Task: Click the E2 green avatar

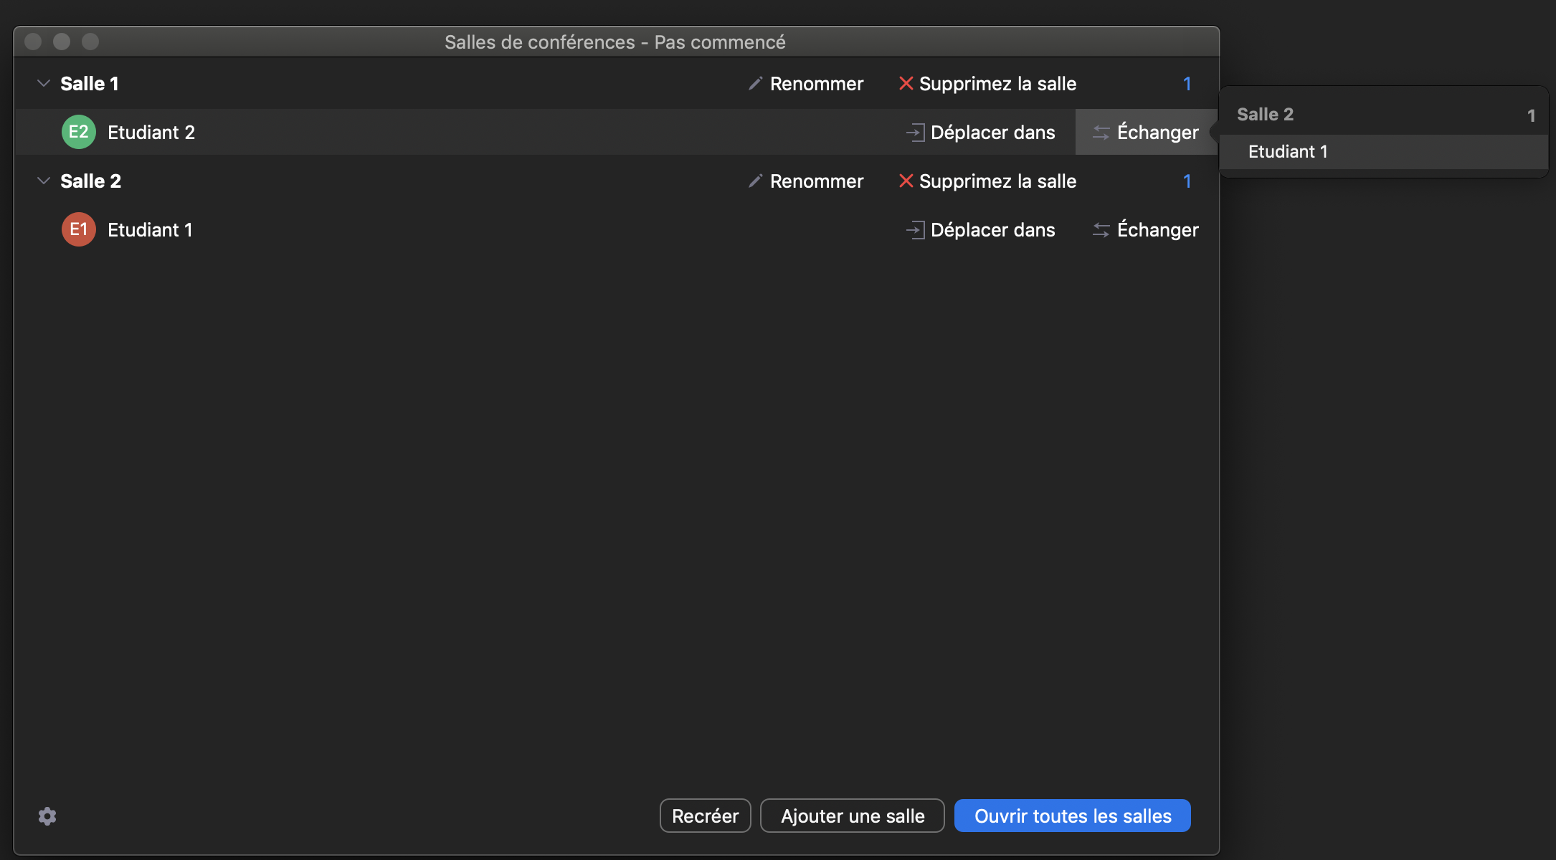Action: 79,132
